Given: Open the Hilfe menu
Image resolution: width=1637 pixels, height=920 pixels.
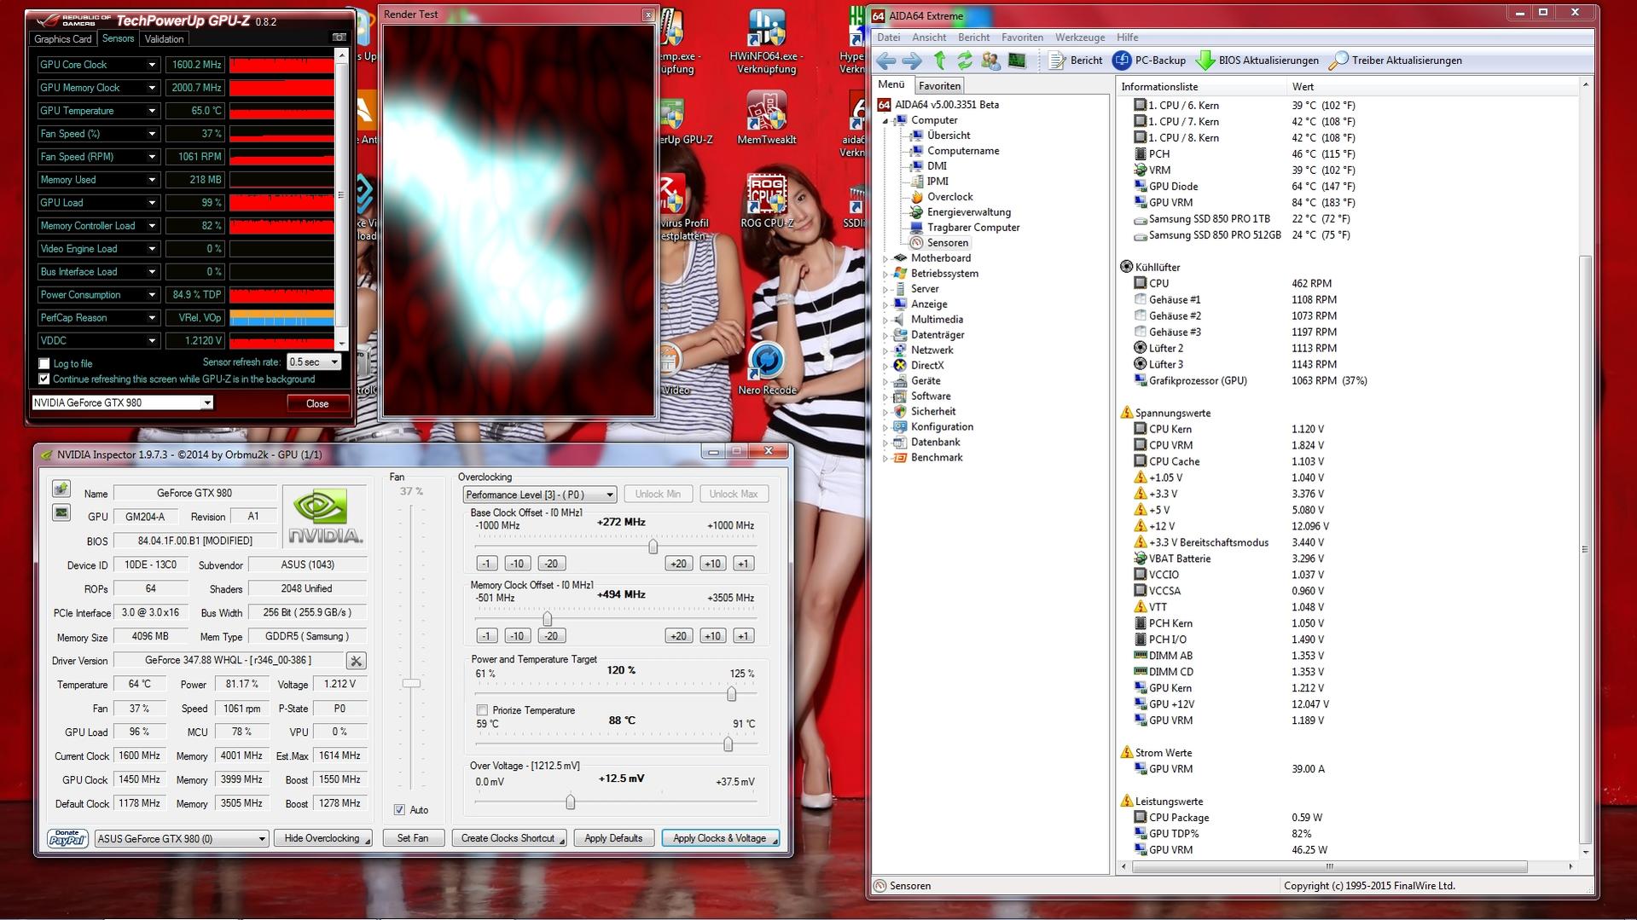Looking at the screenshot, I should pos(1128,38).
